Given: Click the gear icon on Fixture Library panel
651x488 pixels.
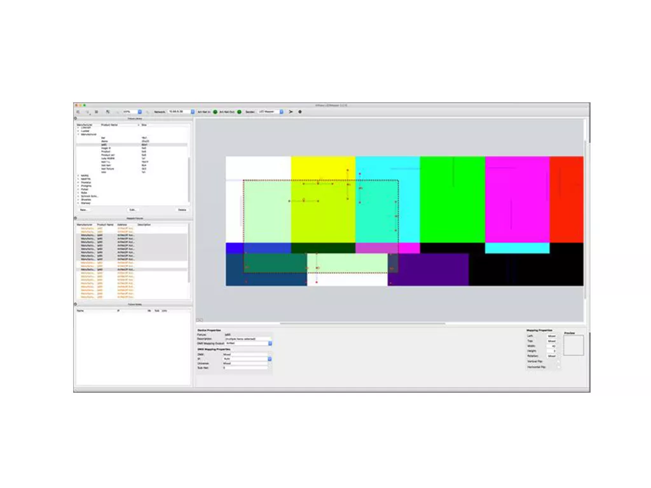Looking at the screenshot, I should coord(76,118).
